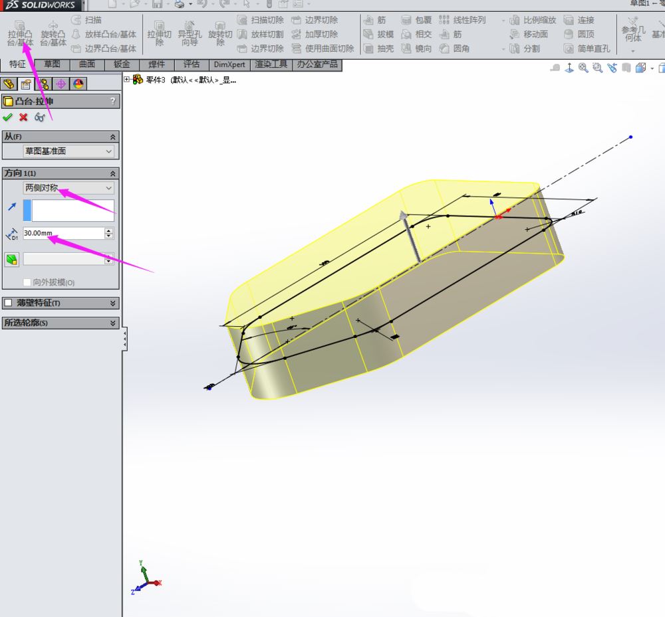Switch to the 草图 tab

[52, 64]
